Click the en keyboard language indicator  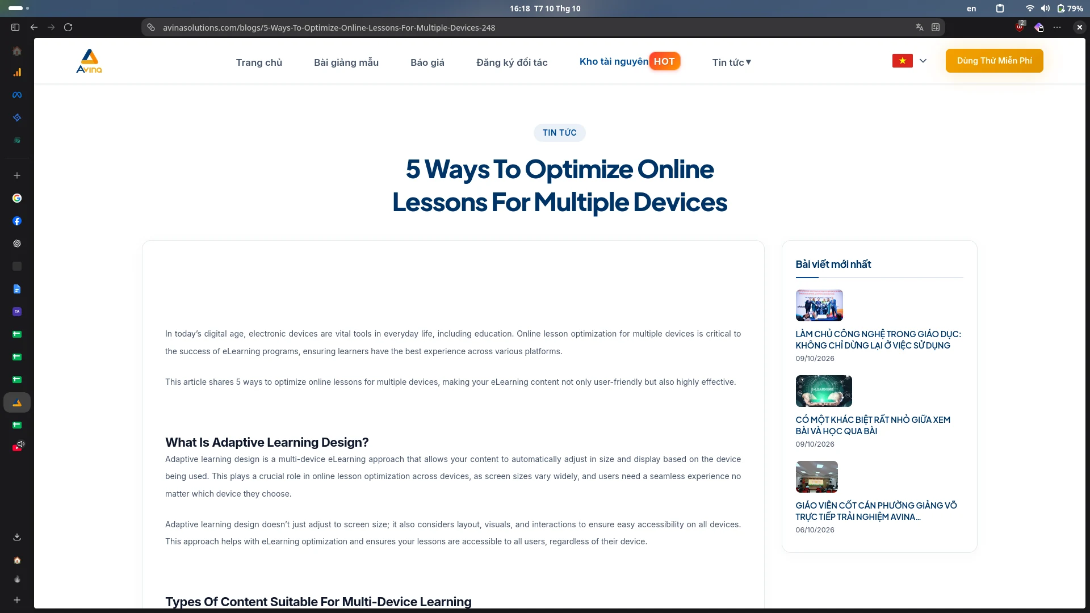pyautogui.click(x=971, y=9)
